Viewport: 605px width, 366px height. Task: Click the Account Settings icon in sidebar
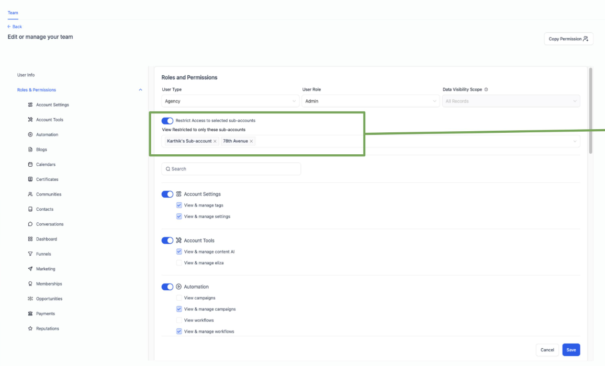30,105
